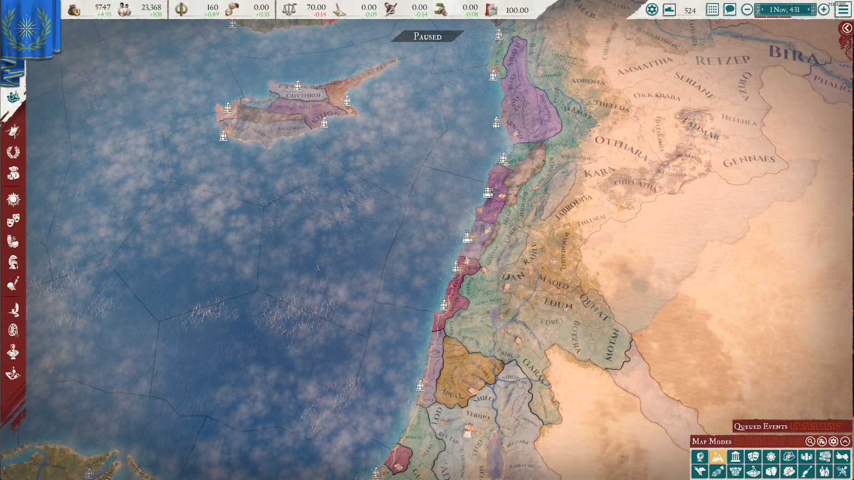Viewport: 854px width, 480px height.
Task: Switch to columns population map mode
Action: pos(806,457)
